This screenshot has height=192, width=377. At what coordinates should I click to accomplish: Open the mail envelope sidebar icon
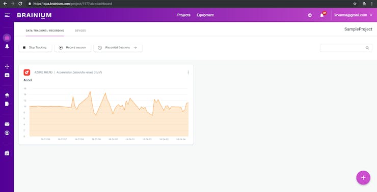point(7,124)
